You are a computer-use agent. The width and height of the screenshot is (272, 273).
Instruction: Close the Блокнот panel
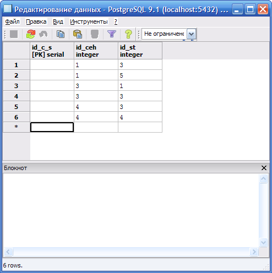(x=264, y=168)
